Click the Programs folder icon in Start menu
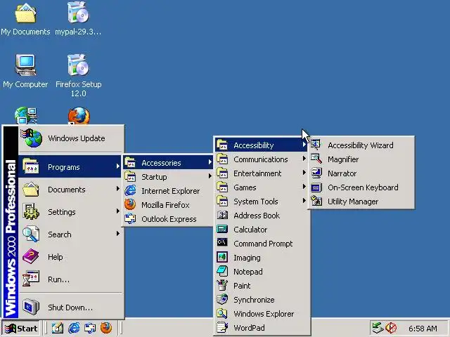The width and height of the screenshot is (450, 337). 31,166
